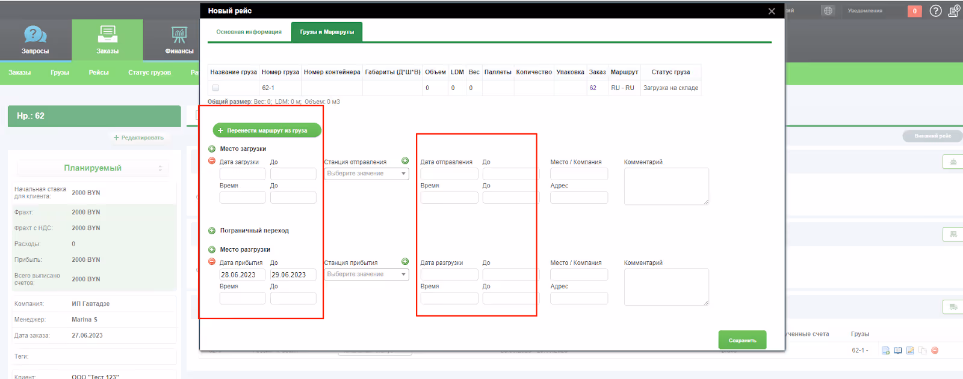
Task: Click the Marina S manager value
Action: [84, 320]
